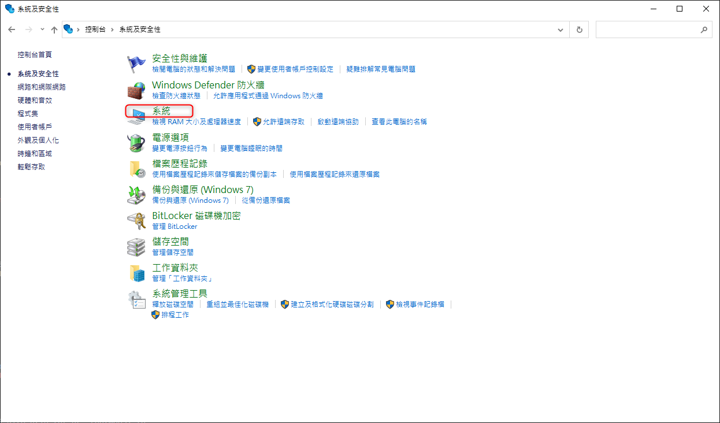
Task: Click 變更電腦睡眠的時間 link
Action: pos(251,149)
